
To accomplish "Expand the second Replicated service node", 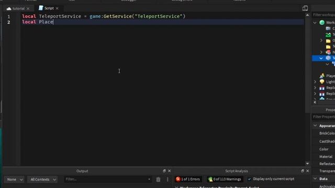I will [315, 93].
